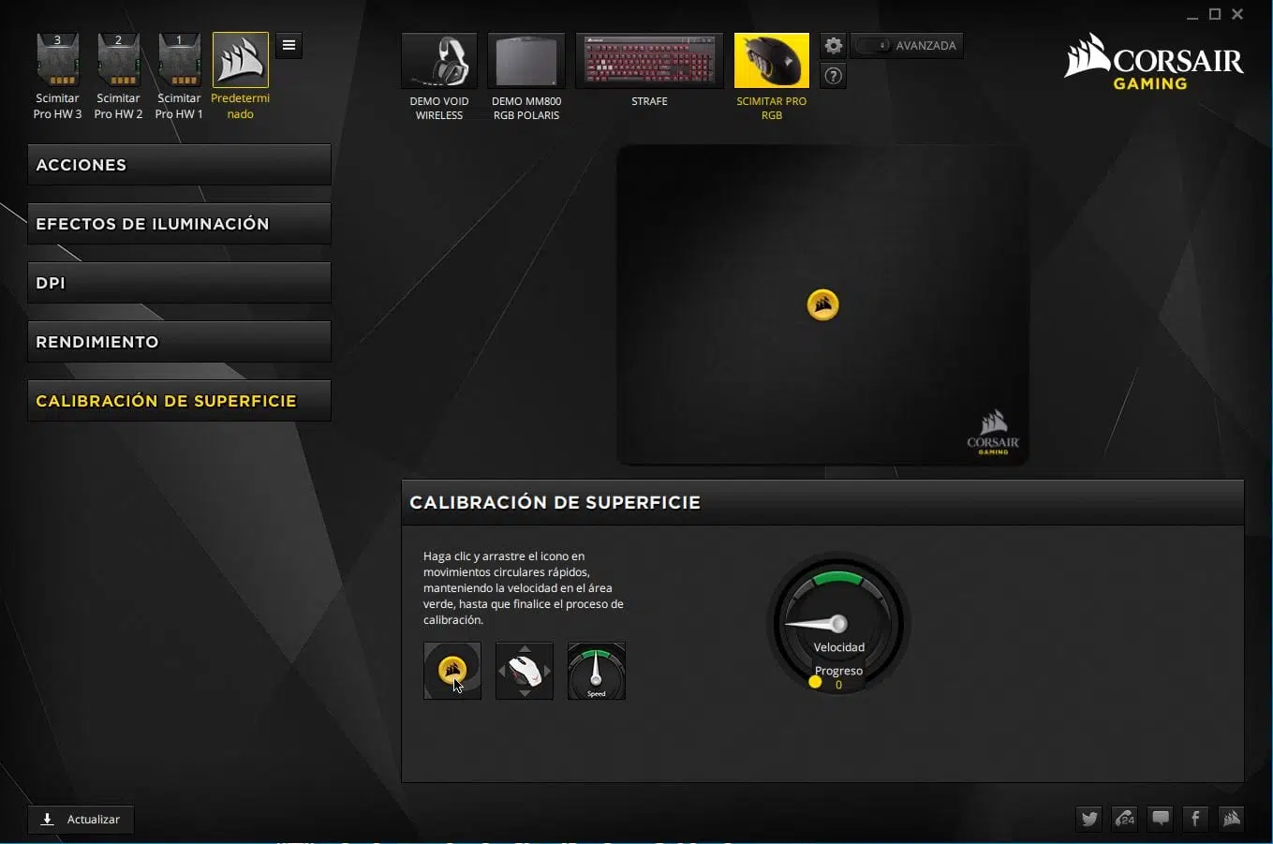Close the Corsair window

[x=1237, y=14]
